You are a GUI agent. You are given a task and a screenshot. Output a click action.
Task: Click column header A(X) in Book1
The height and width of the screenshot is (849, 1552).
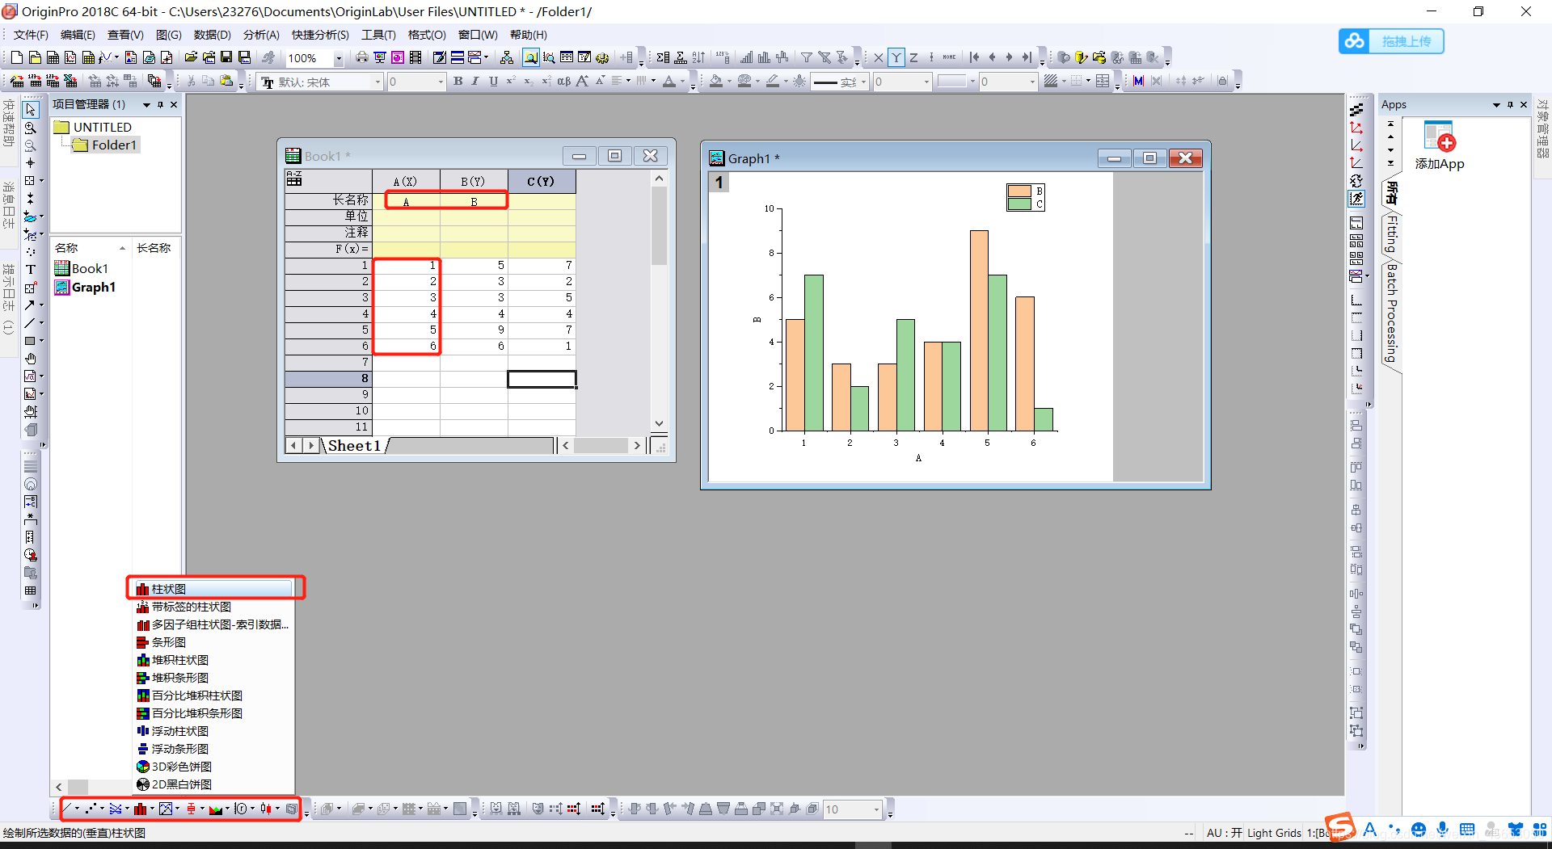coord(406,182)
